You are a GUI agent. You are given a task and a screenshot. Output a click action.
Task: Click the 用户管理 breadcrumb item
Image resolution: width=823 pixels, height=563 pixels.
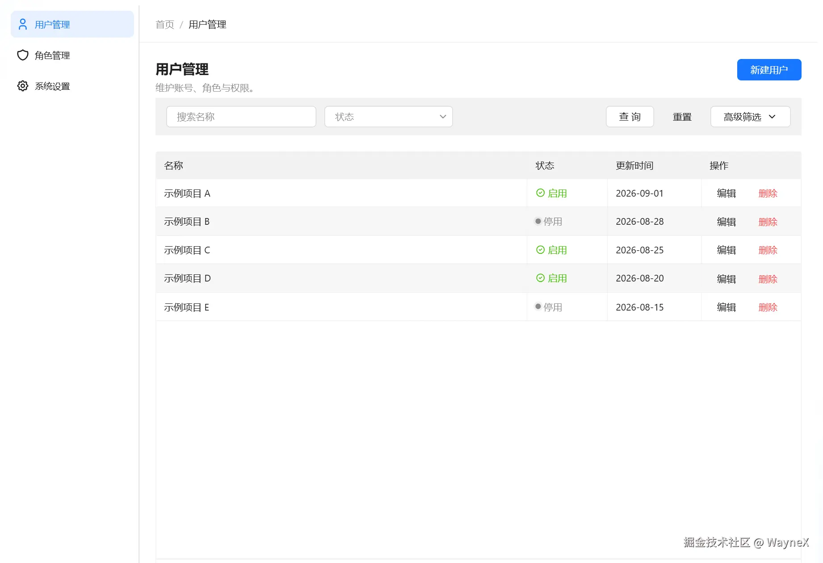coord(207,25)
